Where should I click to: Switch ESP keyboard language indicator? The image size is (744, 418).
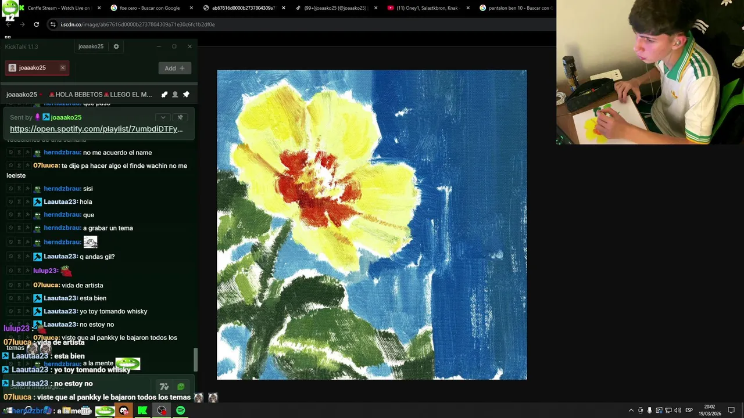[x=689, y=410]
